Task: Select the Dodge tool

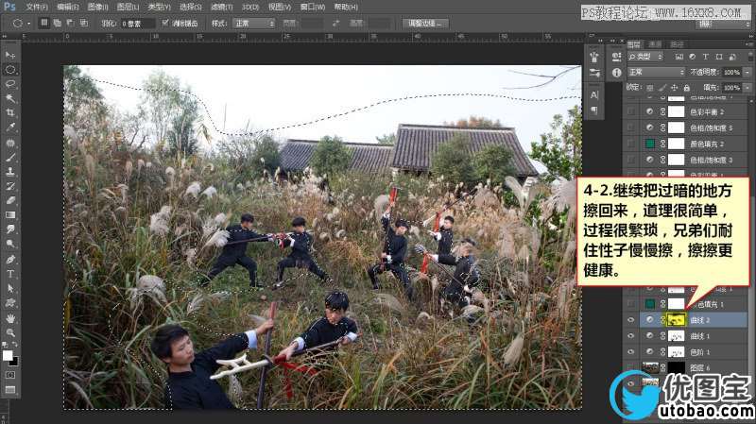Action: coord(10,244)
